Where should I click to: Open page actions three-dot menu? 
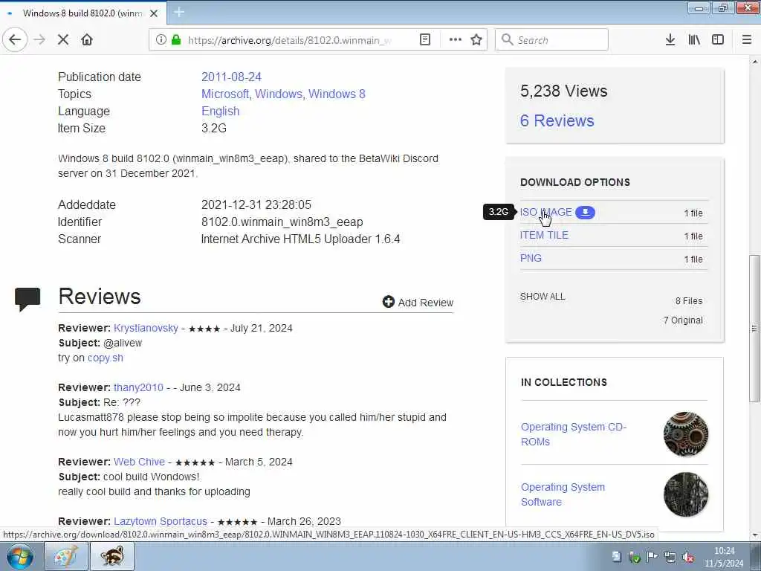point(456,39)
